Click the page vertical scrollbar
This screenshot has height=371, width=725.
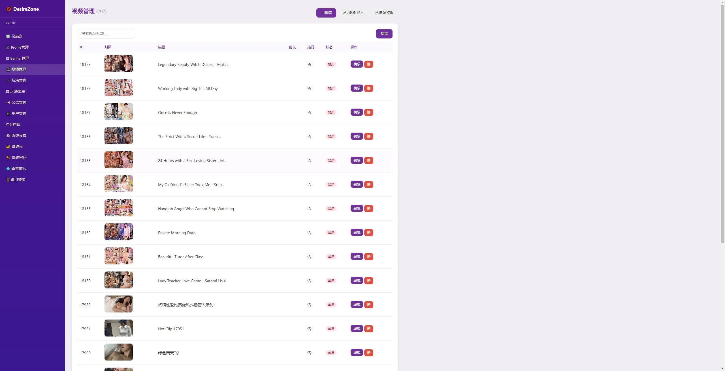tap(722, 123)
